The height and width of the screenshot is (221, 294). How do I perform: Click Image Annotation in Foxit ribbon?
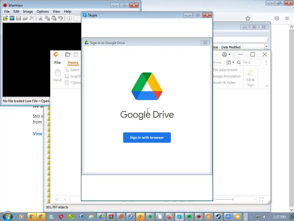tap(227, 76)
